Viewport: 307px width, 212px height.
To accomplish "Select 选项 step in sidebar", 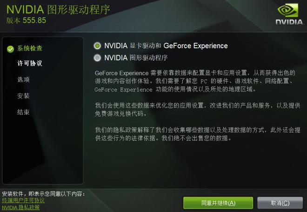I will click(24, 79).
